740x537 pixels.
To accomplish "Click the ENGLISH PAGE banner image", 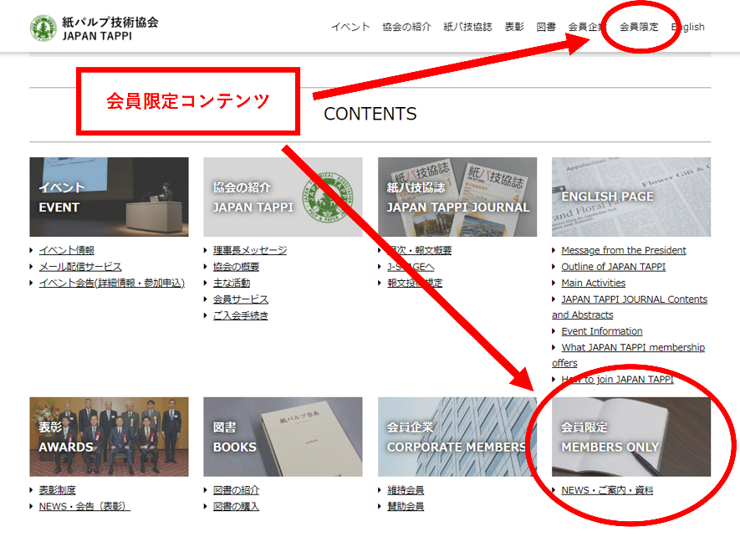I will [631, 197].
